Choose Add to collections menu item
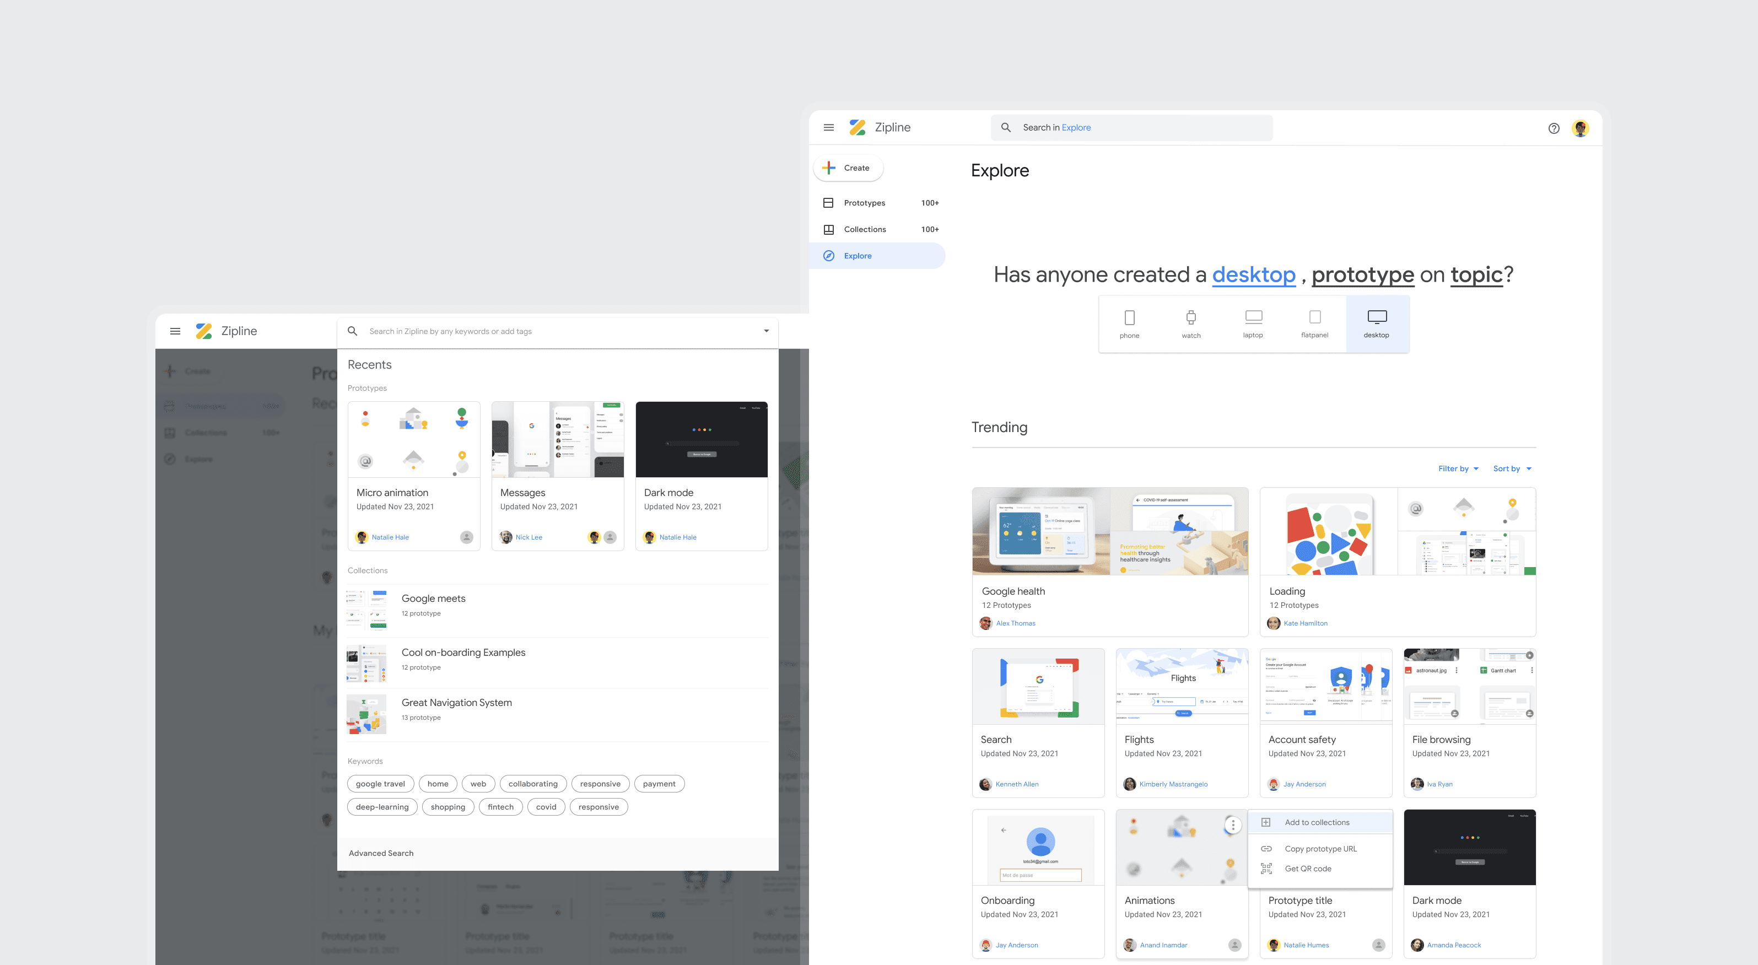The height and width of the screenshot is (965, 1758). point(1317,822)
